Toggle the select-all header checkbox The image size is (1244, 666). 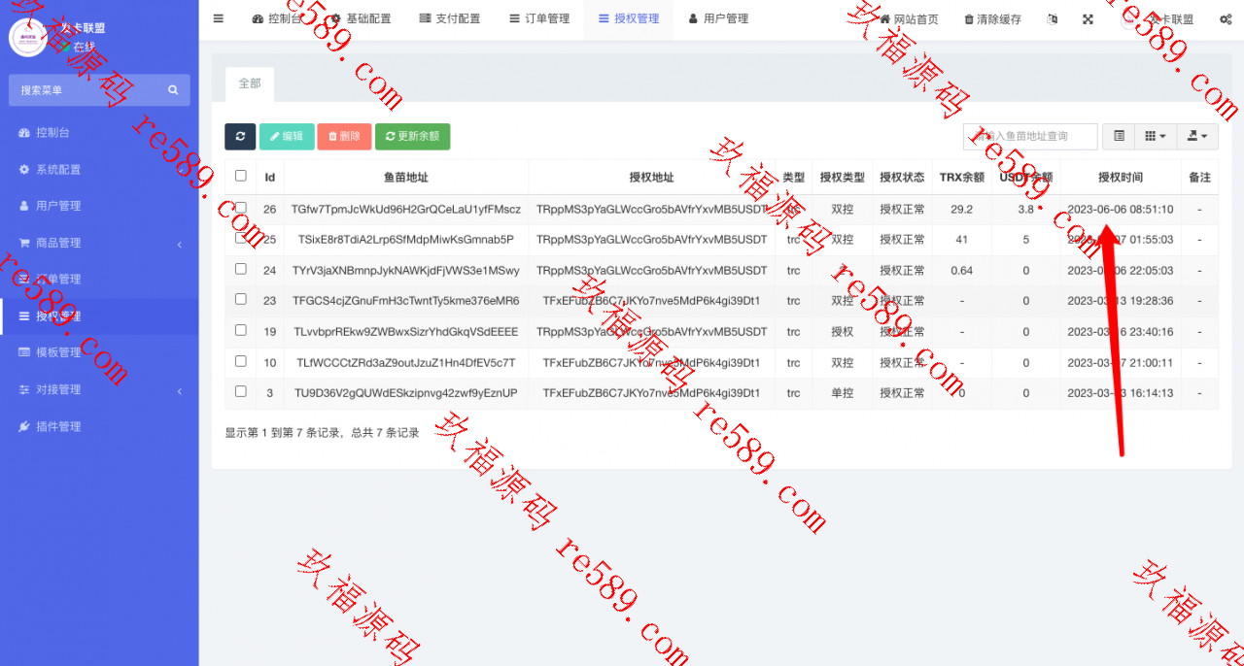[241, 176]
